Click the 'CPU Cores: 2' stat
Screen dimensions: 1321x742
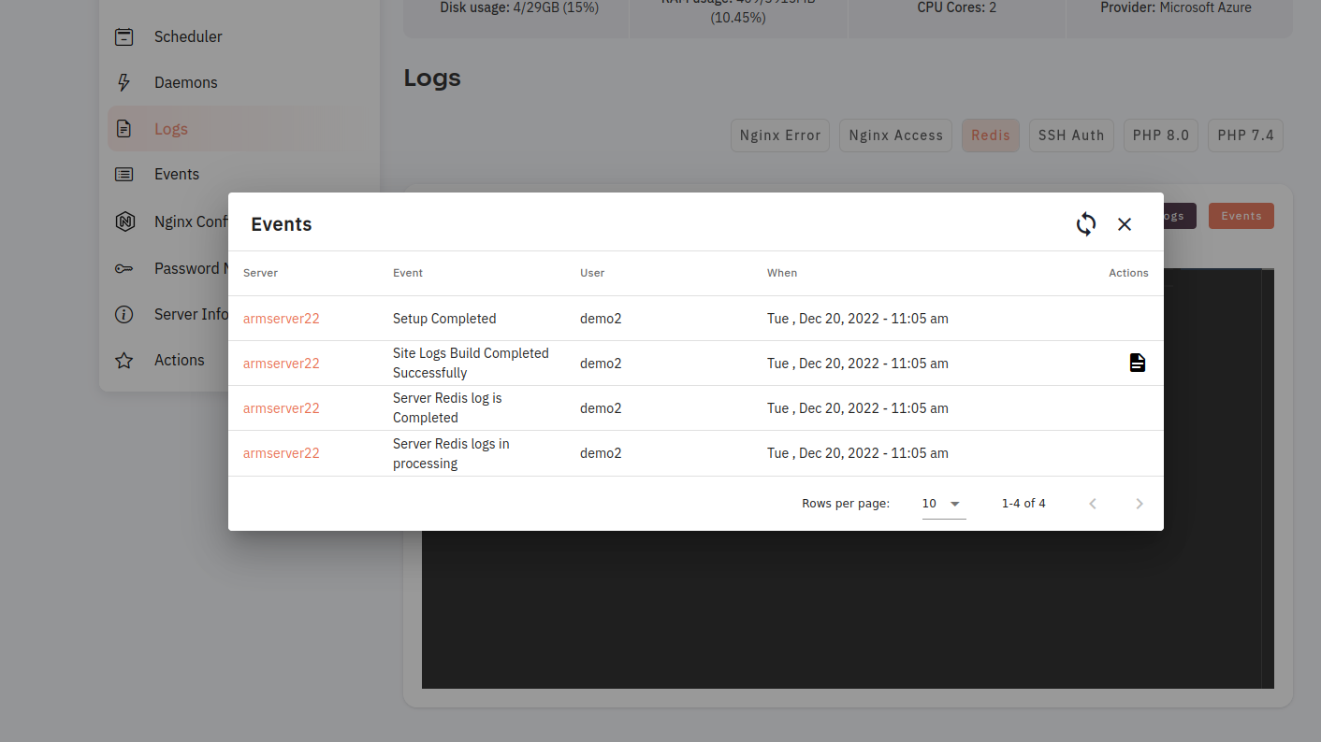(x=957, y=7)
